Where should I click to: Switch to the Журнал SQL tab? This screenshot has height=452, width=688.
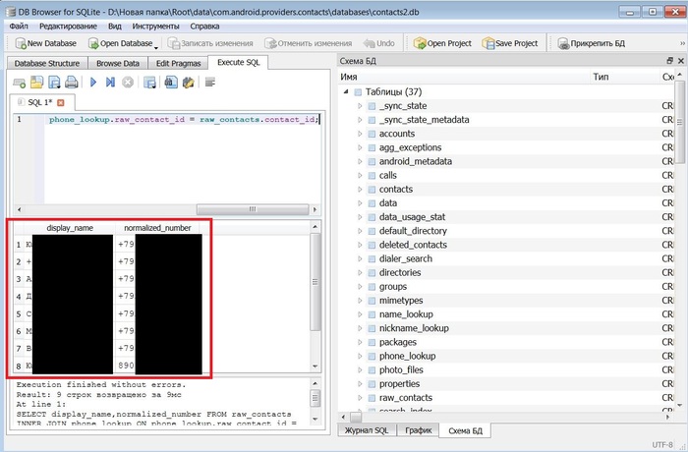coord(368,431)
